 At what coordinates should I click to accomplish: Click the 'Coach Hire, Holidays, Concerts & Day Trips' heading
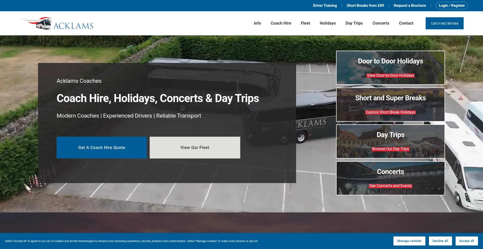158,98
